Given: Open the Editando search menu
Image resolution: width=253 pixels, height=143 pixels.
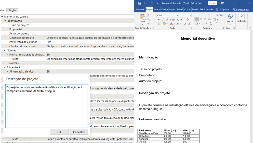Looking at the screenshot, I should 241,19.
